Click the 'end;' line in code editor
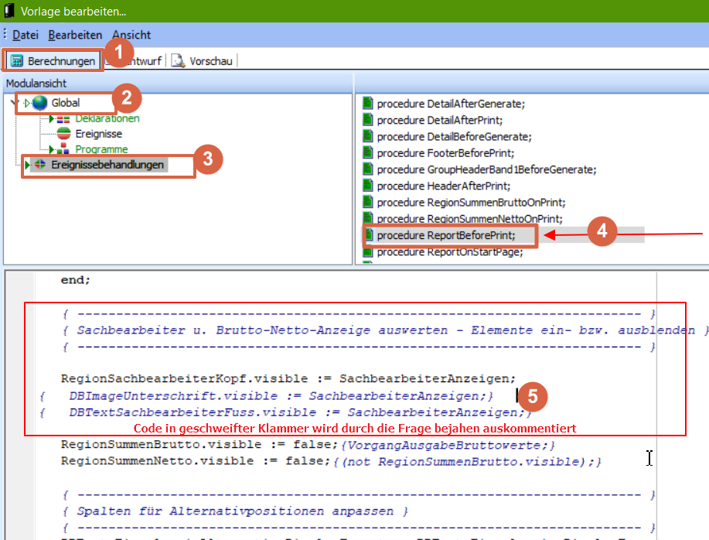This screenshot has height=540, width=709. [x=76, y=280]
